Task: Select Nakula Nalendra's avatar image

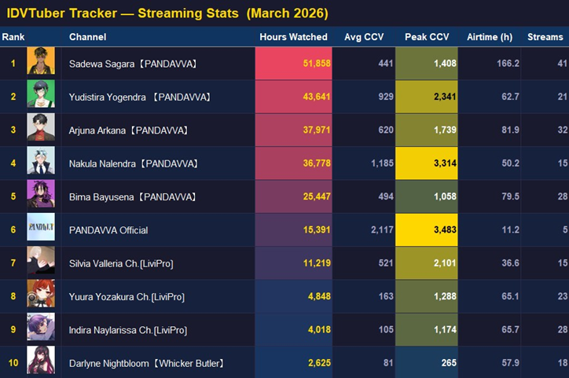Action: click(x=41, y=160)
